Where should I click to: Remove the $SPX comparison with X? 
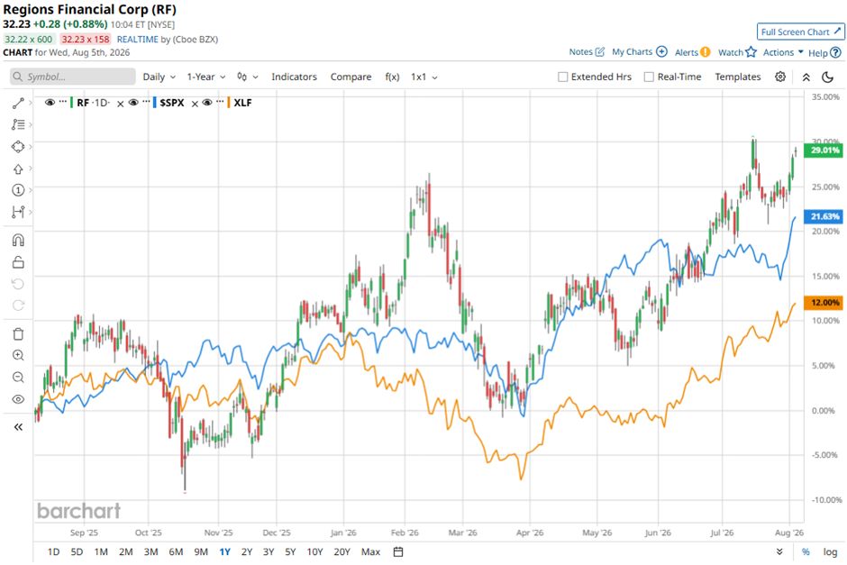195,104
